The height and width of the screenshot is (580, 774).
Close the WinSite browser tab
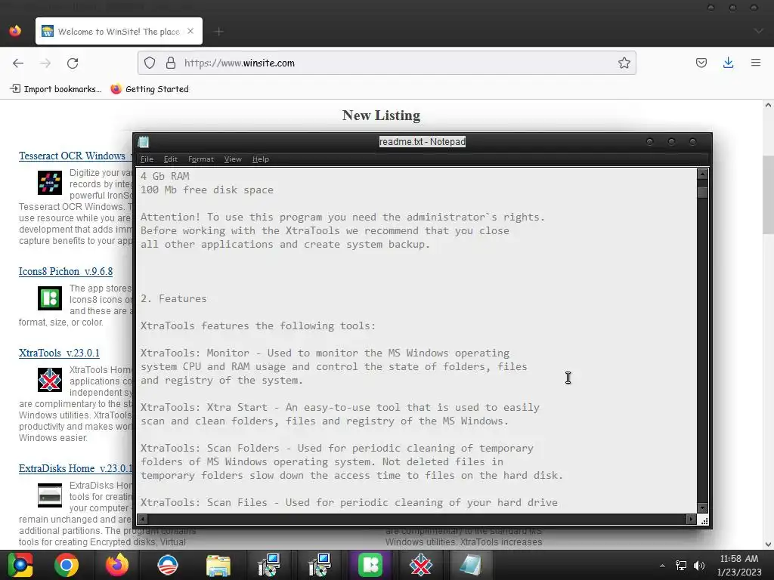[190, 31]
